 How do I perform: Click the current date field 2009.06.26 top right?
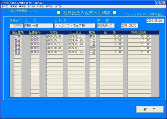(155, 21)
